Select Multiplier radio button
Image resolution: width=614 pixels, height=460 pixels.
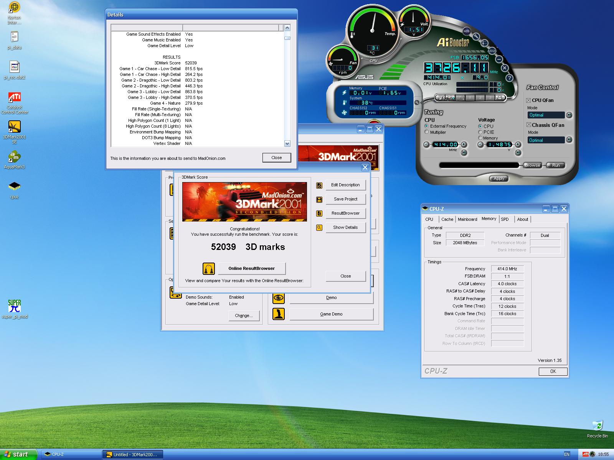coord(427,132)
